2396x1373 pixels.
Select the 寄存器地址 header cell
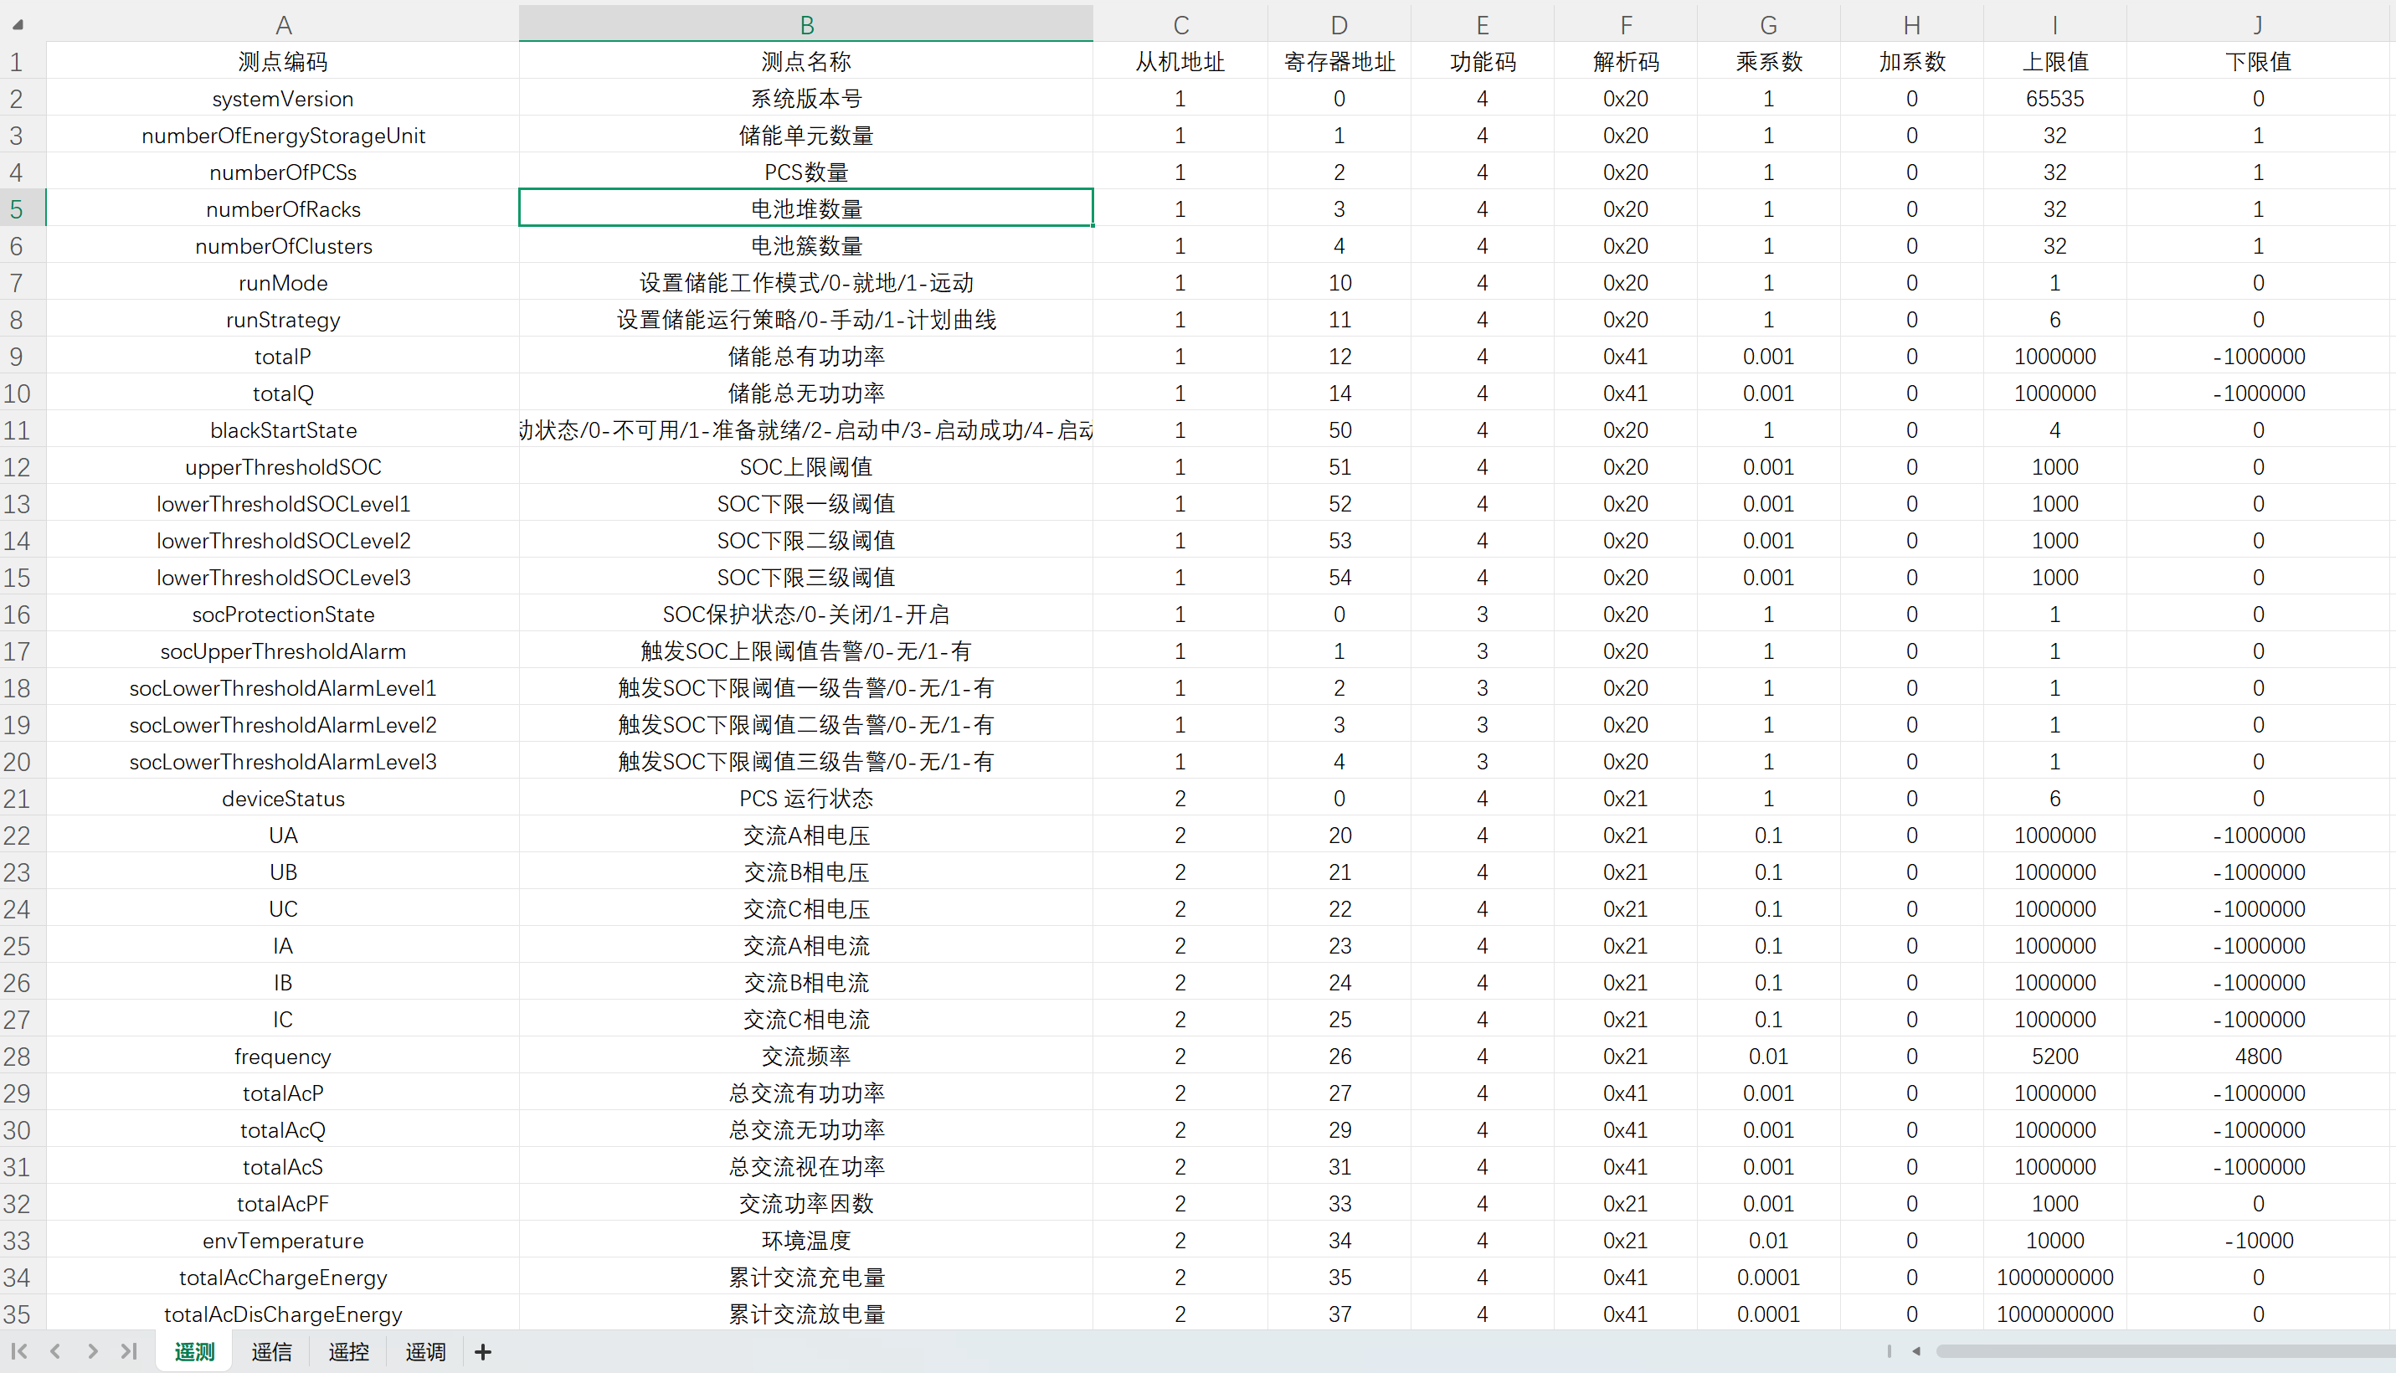pos(1339,62)
